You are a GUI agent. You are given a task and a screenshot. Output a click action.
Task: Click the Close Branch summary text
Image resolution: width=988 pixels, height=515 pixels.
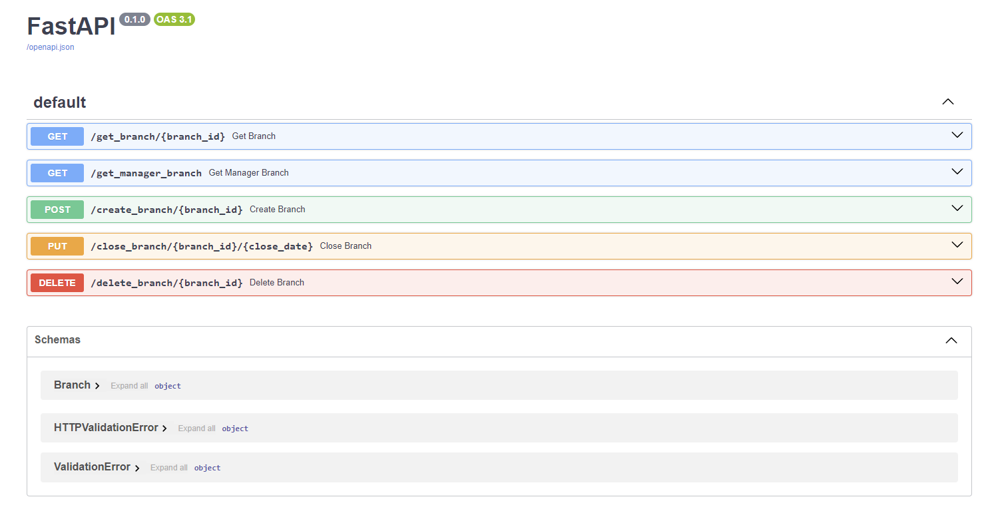click(x=346, y=246)
